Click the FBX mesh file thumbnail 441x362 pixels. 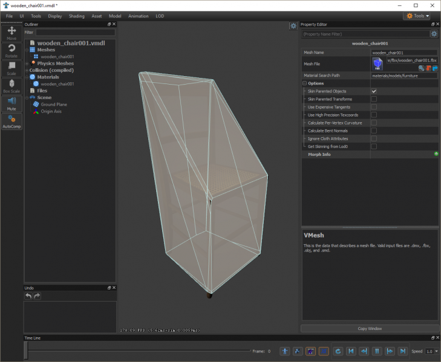click(x=377, y=64)
